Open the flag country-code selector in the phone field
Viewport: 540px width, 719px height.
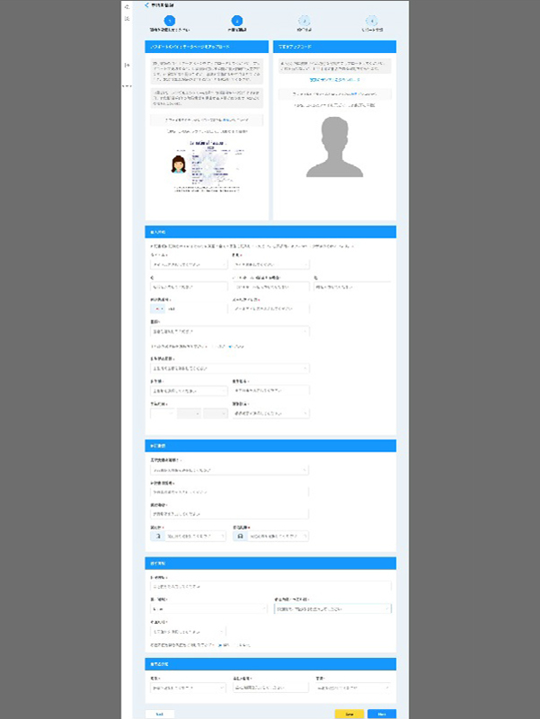[158, 309]
